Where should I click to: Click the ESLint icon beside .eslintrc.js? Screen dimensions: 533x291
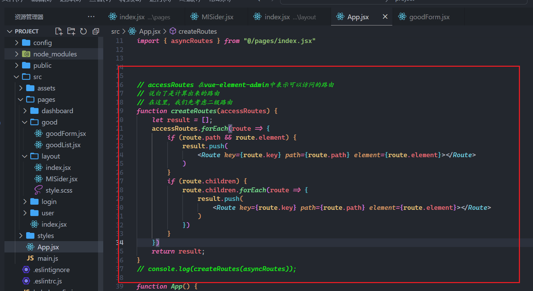[x=26, y=281]
